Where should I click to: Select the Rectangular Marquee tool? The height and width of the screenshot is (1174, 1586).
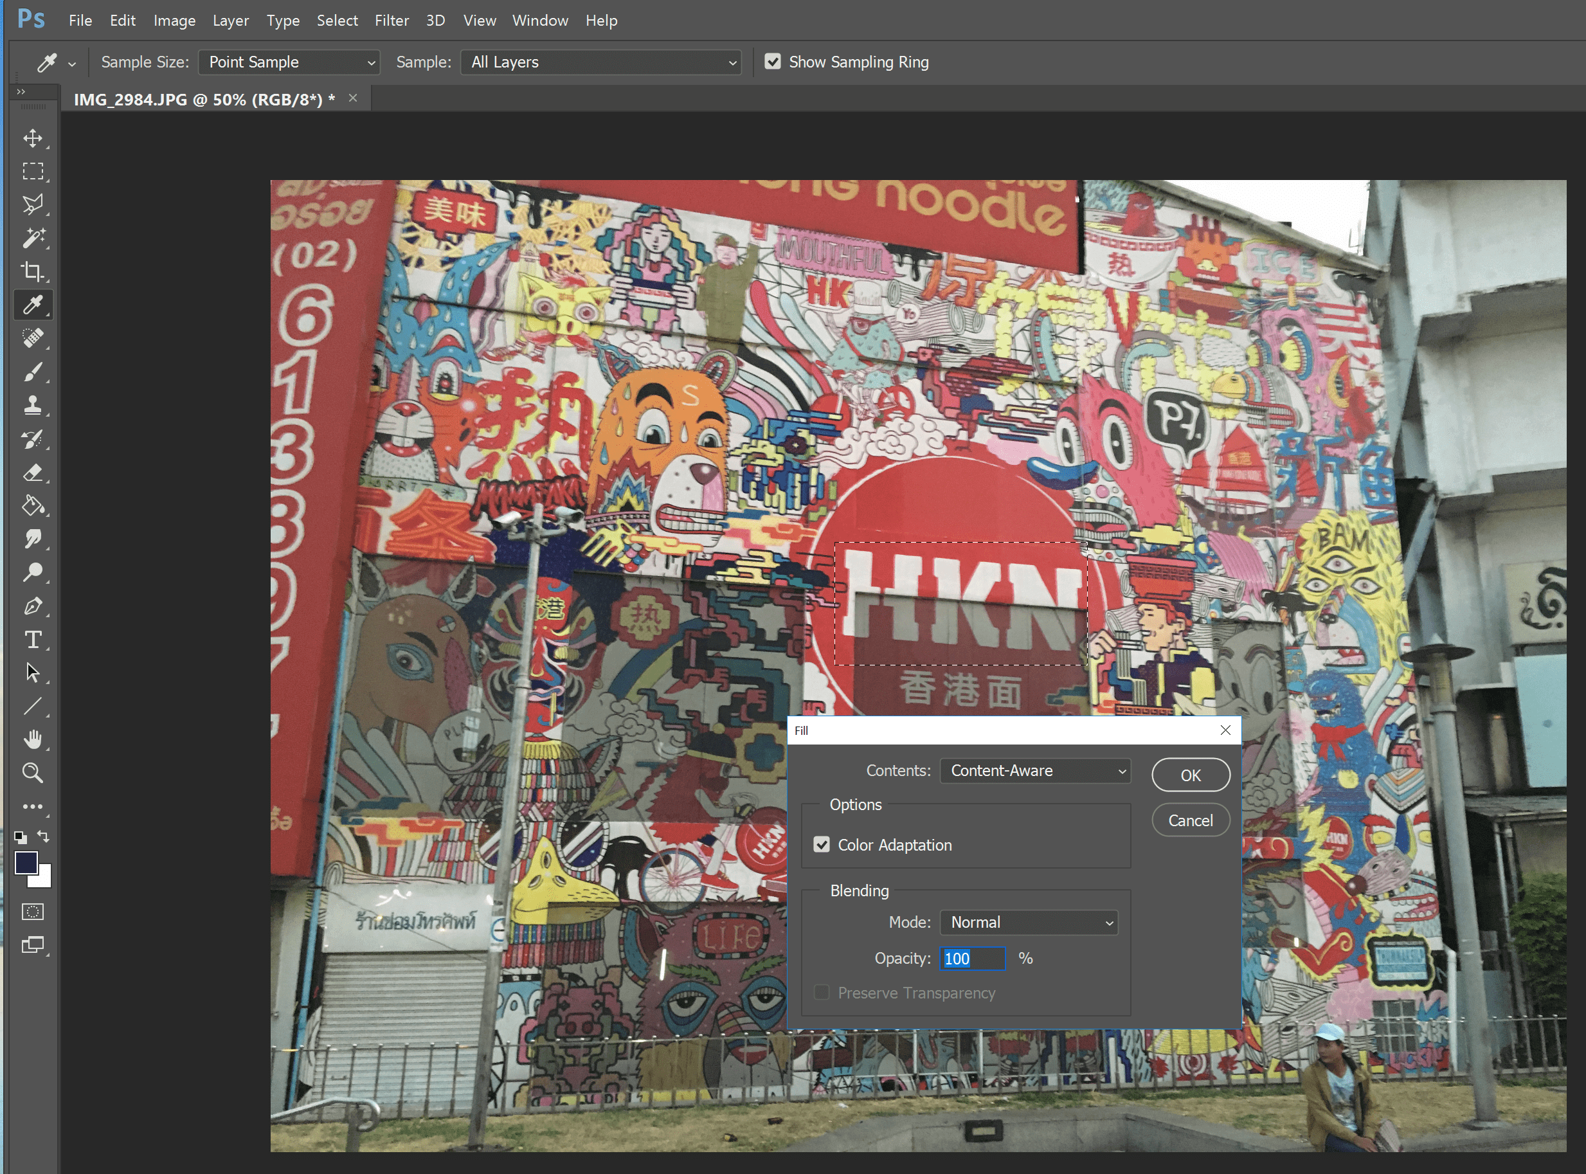tap(33, 171)
